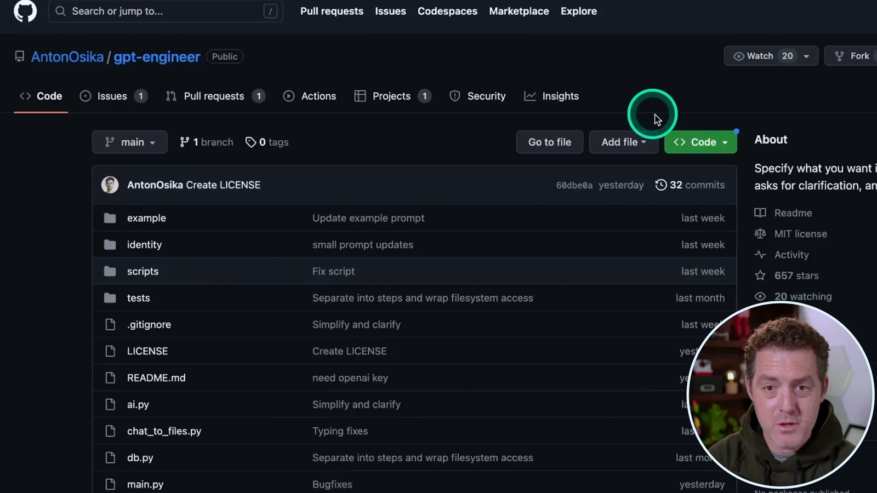Open Explore in top navigation
877x493 pixels.
pyautogui.click(x=578, y=11)
